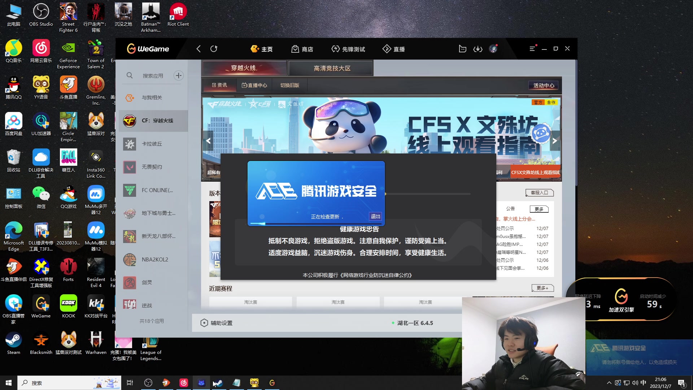This screenshot has height=390, width=693.
Task: Open the WeGame 商店 tab
Action: point(302,49)
